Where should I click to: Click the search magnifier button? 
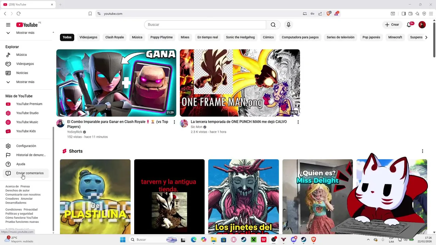pyautogui.click(x=273, y=24)
